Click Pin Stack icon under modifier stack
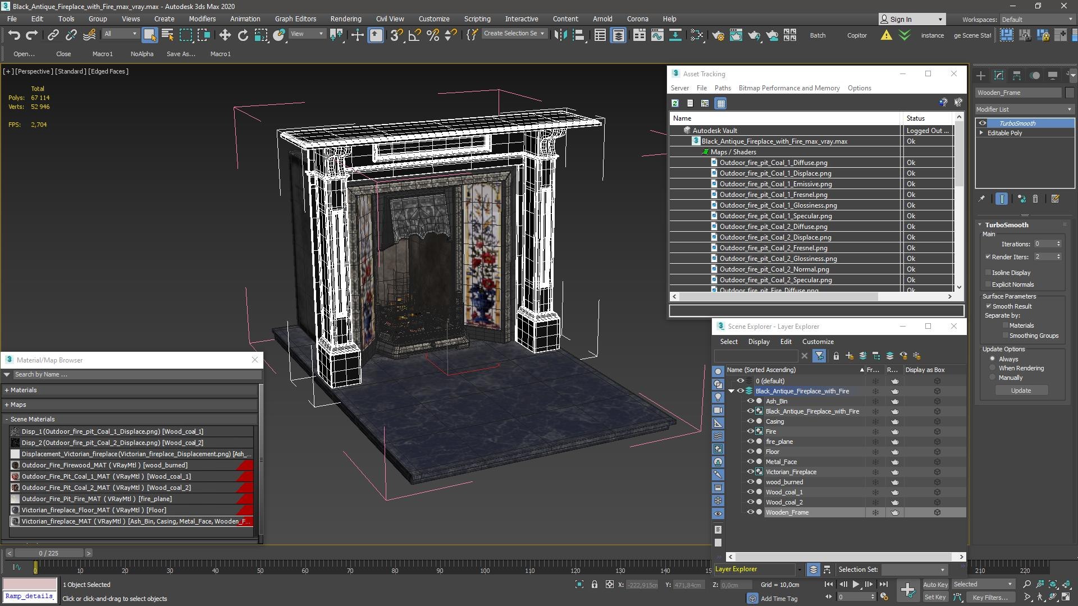The width and height of the screenshot is (1078, 606). [x=981, y=199]
